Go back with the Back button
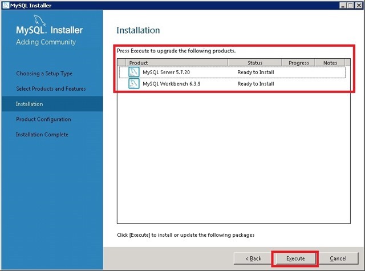The width and height of the screenshot is (365, 271). click(253, 258)
